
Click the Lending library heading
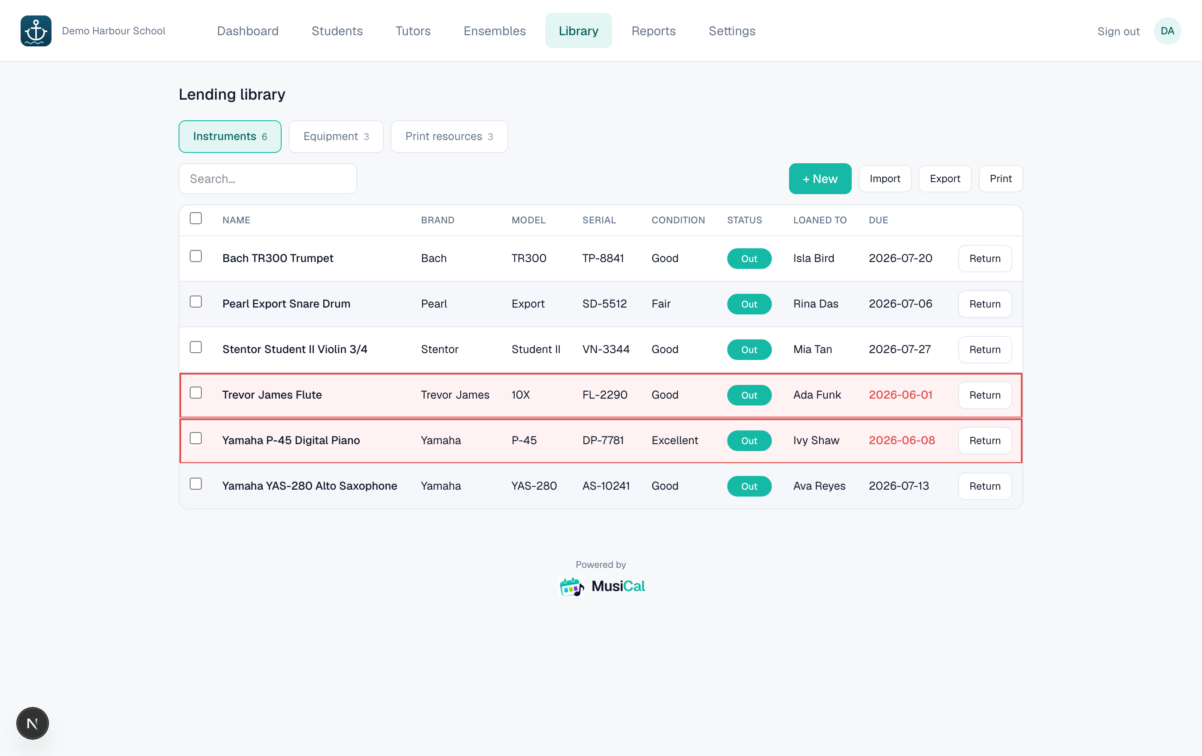point(232,94)
